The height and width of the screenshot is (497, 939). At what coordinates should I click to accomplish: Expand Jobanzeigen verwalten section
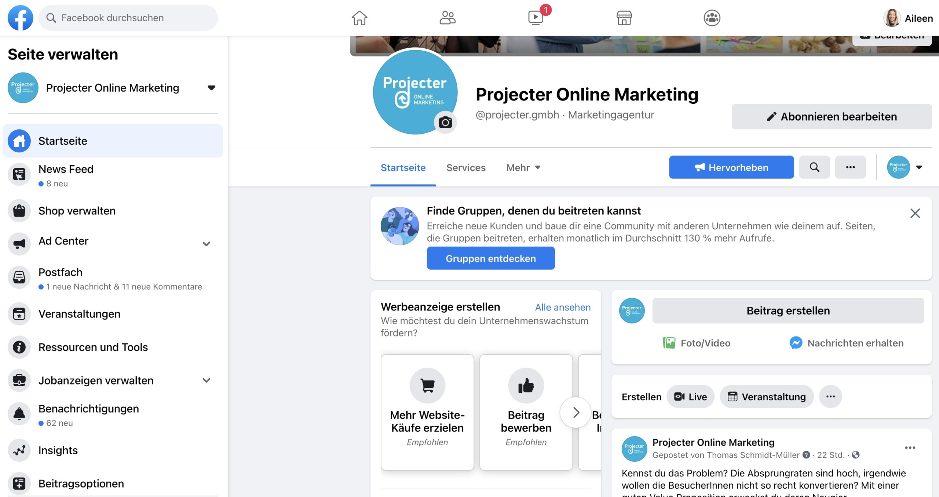[x=207, y=380]
